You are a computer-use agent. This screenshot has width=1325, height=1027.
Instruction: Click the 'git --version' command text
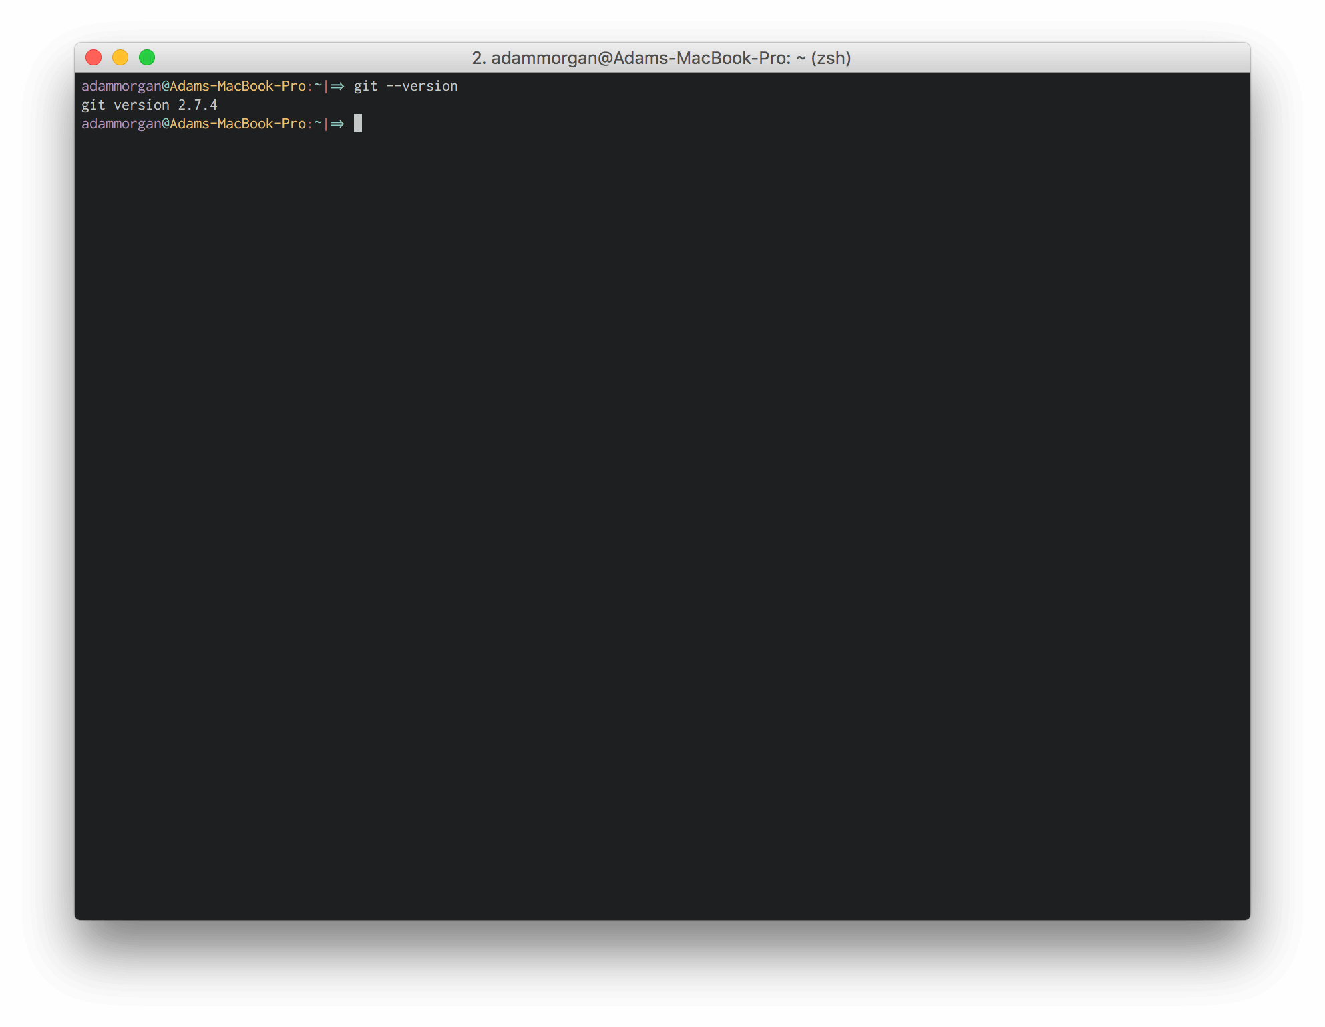tap(405, 86)
